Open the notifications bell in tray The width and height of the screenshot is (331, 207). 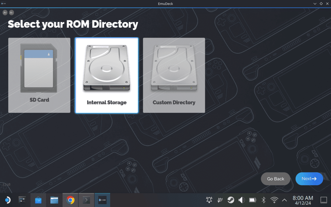click(x=209, y=200)
